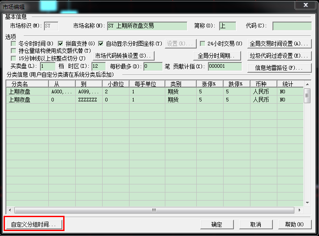Click horizontal scrollbar left arrow
This screenshot has width=319, height=236.
10,210
